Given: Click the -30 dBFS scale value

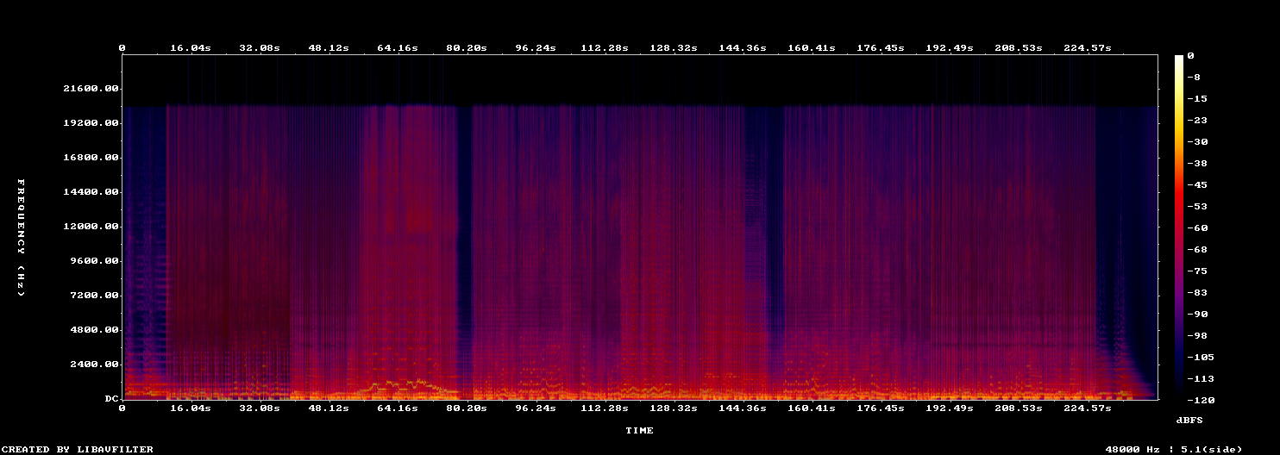Looking at the screenshot, I should pyautogui.click(x=1197, y=141).
